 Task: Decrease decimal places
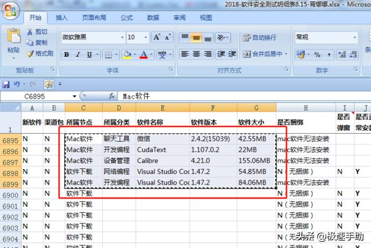click(x=353, y=55)
